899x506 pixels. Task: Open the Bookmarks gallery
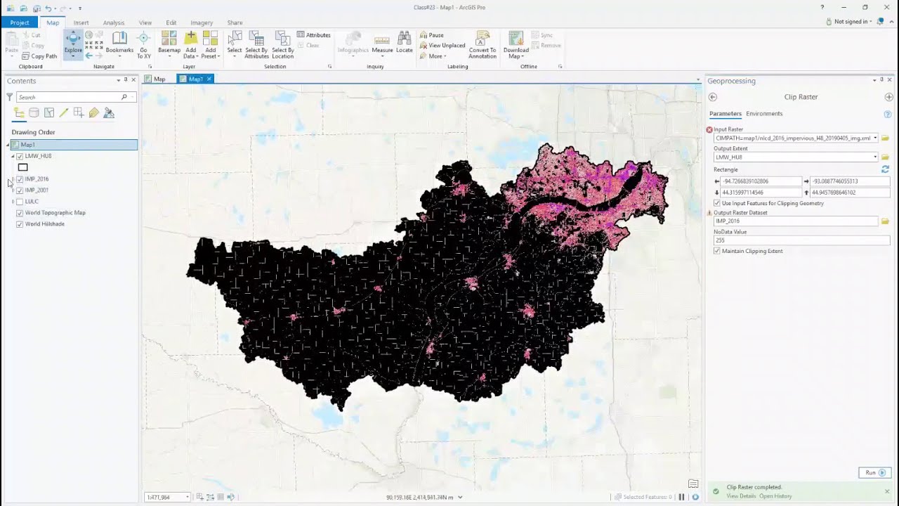(x=119, y=44)
